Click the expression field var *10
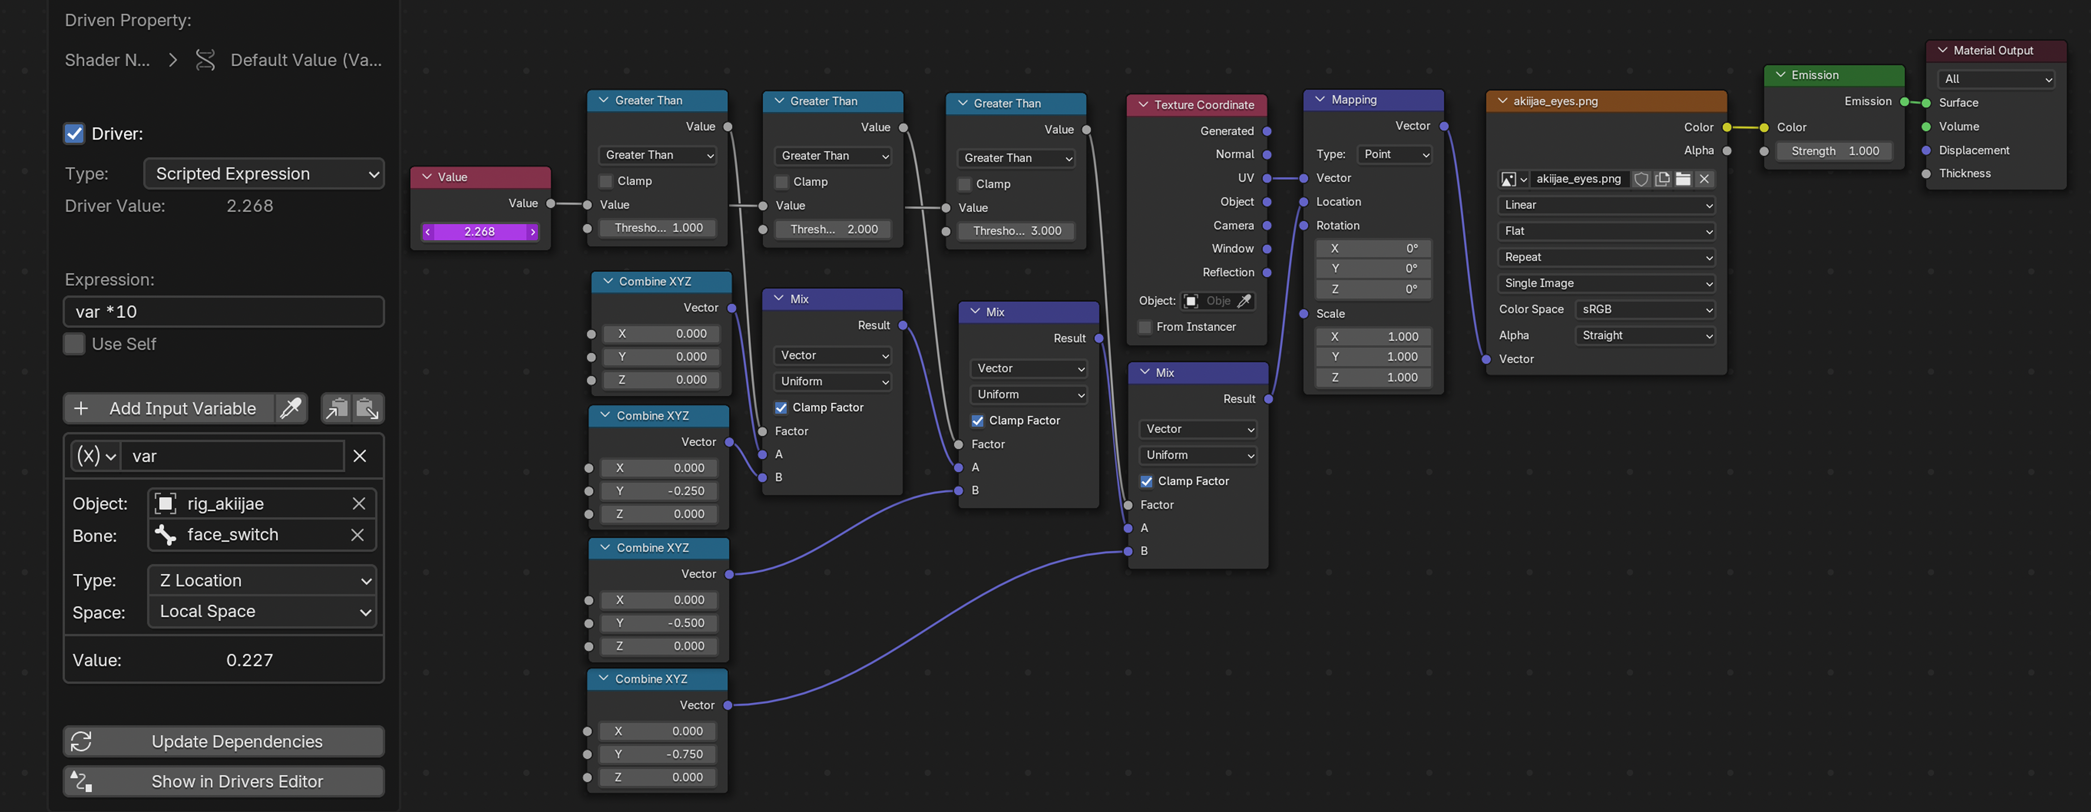The height and width of the screenshot is (812, 2091). [224, 311]
